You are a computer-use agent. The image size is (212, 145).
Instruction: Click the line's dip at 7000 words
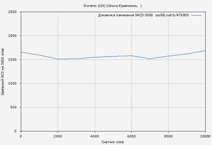click(x=150, y=59)
